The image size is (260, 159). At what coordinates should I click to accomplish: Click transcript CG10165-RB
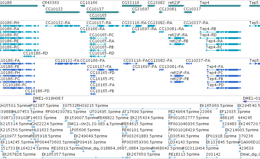coord(102,47)
